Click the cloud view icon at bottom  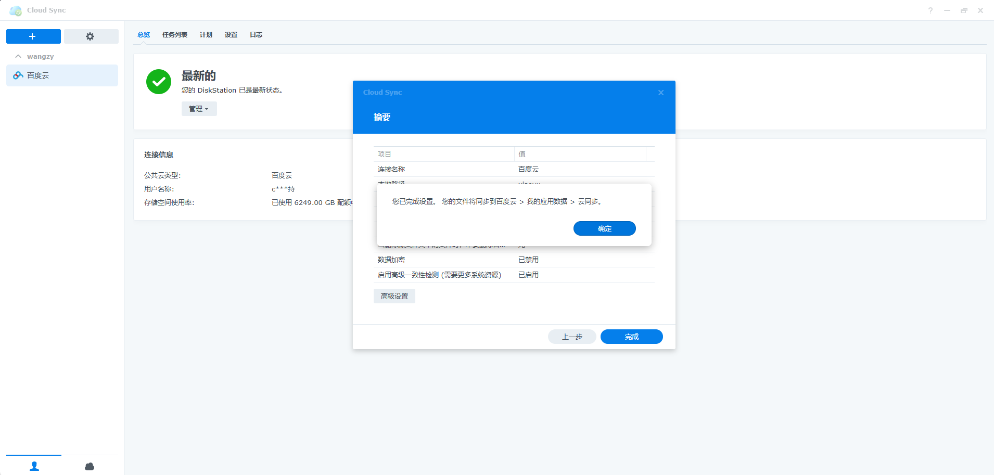90,466
